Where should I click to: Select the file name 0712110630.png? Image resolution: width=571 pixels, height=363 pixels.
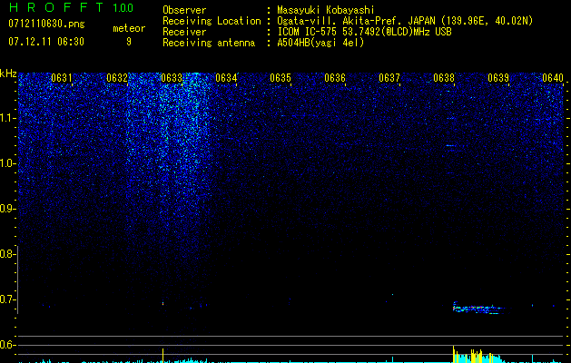click(x=46, y=25)
